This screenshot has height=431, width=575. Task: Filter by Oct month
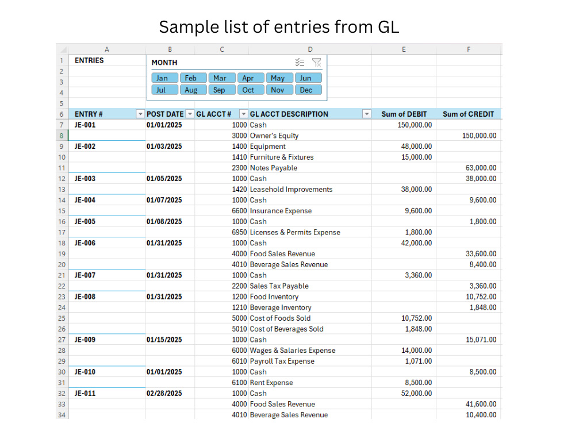tap(251, 90)
